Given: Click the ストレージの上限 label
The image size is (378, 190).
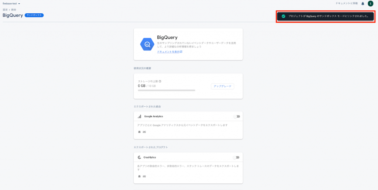Looking at the screenshot, I should pos(148,82).
